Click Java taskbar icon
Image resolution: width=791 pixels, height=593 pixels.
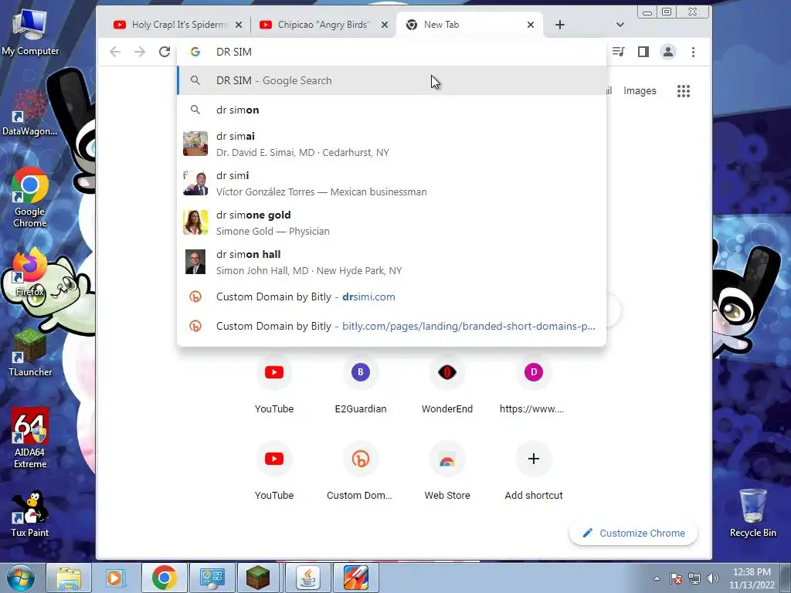307,578
